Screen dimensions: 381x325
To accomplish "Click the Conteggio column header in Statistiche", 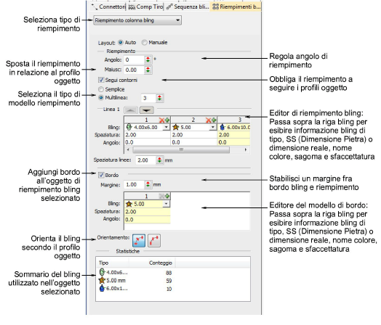I will (152, 263).
